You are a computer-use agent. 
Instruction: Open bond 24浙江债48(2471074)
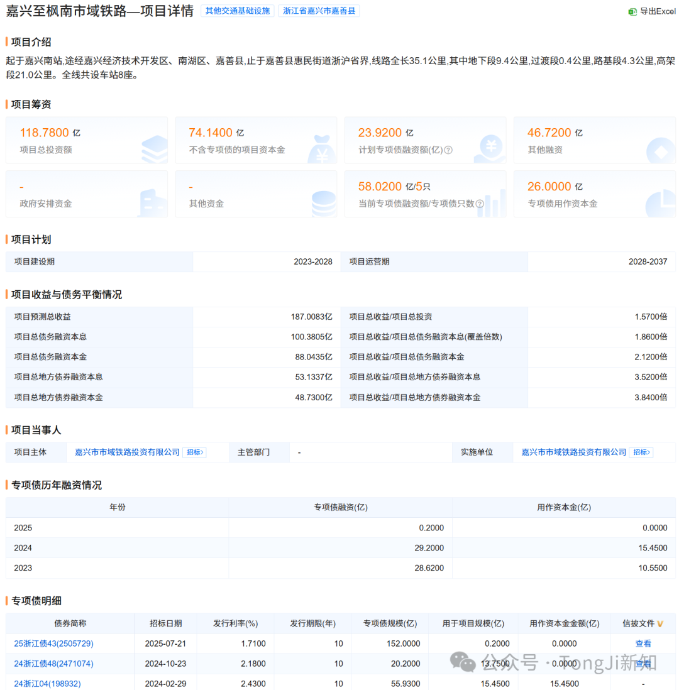(53, 664)
